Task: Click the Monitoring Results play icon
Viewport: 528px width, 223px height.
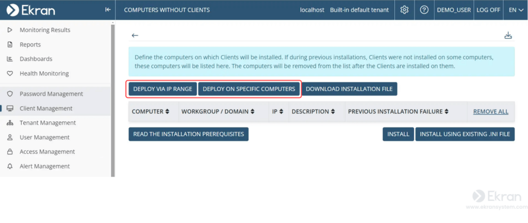Action: (x=10, y=30)
